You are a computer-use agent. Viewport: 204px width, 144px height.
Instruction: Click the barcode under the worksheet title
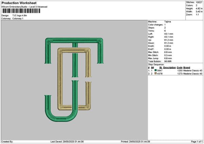[x=21, y=11]
